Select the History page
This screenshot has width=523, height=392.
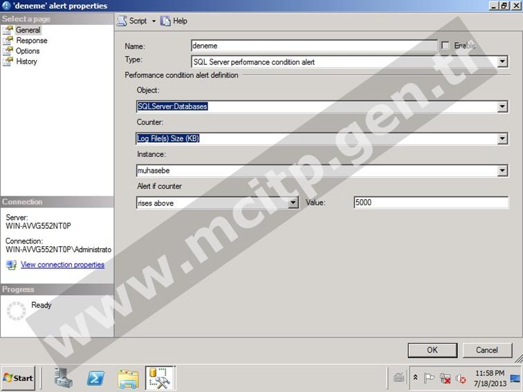(26, 62)
